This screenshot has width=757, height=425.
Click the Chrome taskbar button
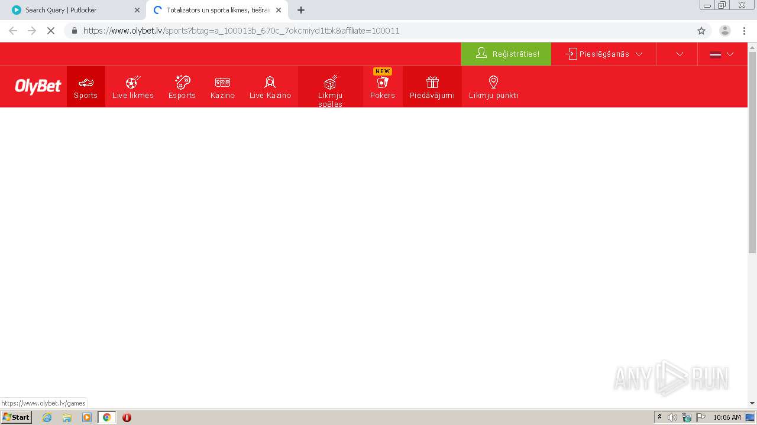[x=106, y=417]
